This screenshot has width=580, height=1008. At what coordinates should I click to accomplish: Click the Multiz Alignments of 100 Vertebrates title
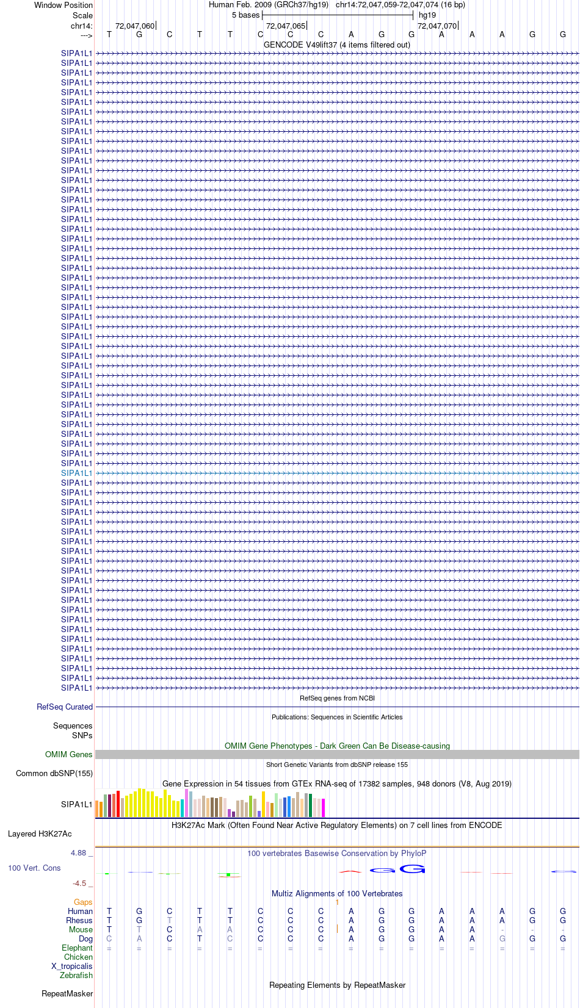pyautogui.click(x=337, y=893)
